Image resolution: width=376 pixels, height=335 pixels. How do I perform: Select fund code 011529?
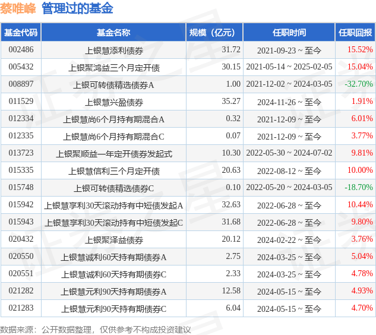coord(21,102)
